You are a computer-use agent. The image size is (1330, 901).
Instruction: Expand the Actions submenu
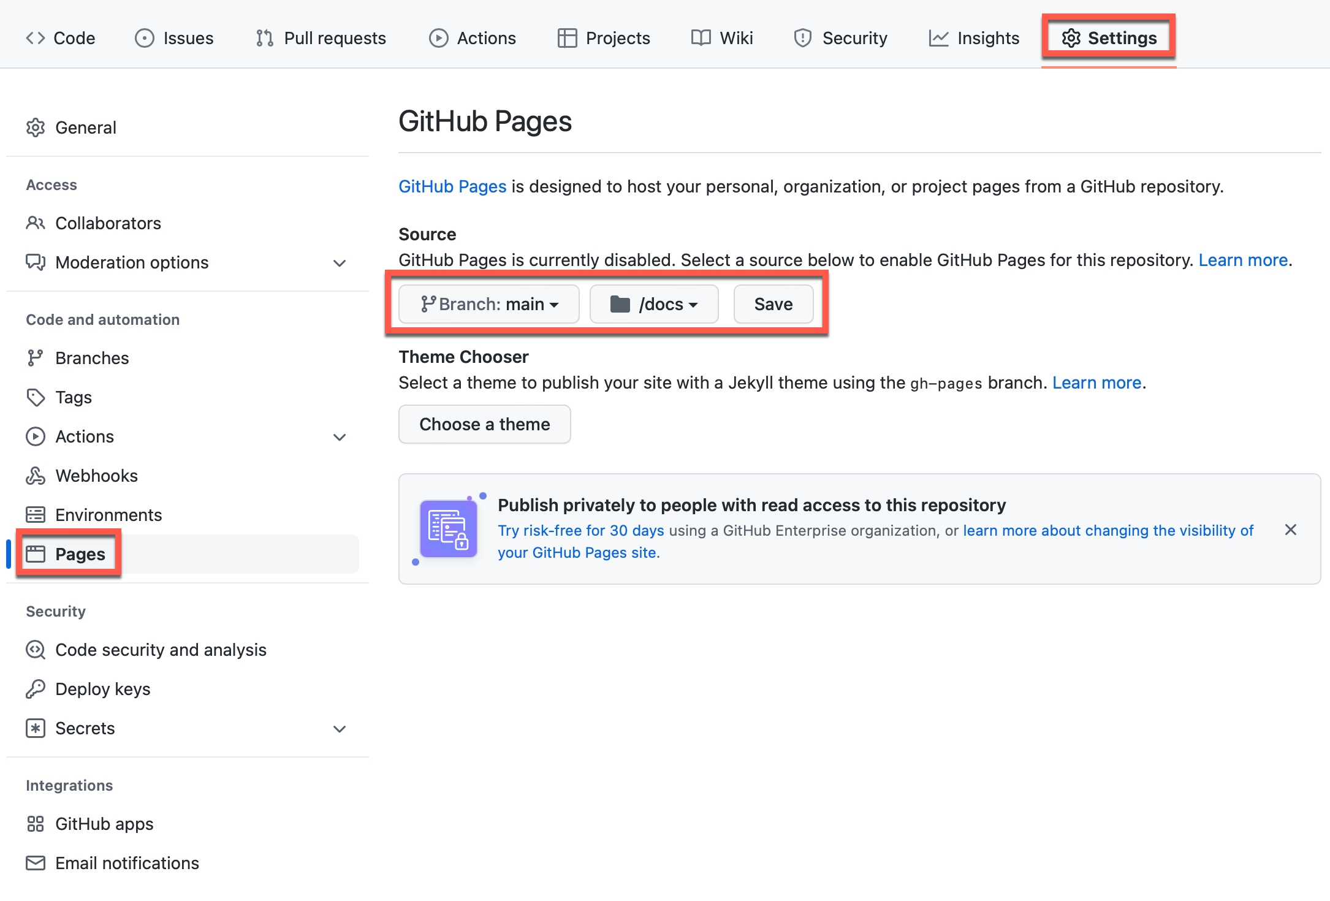[341, 436]
